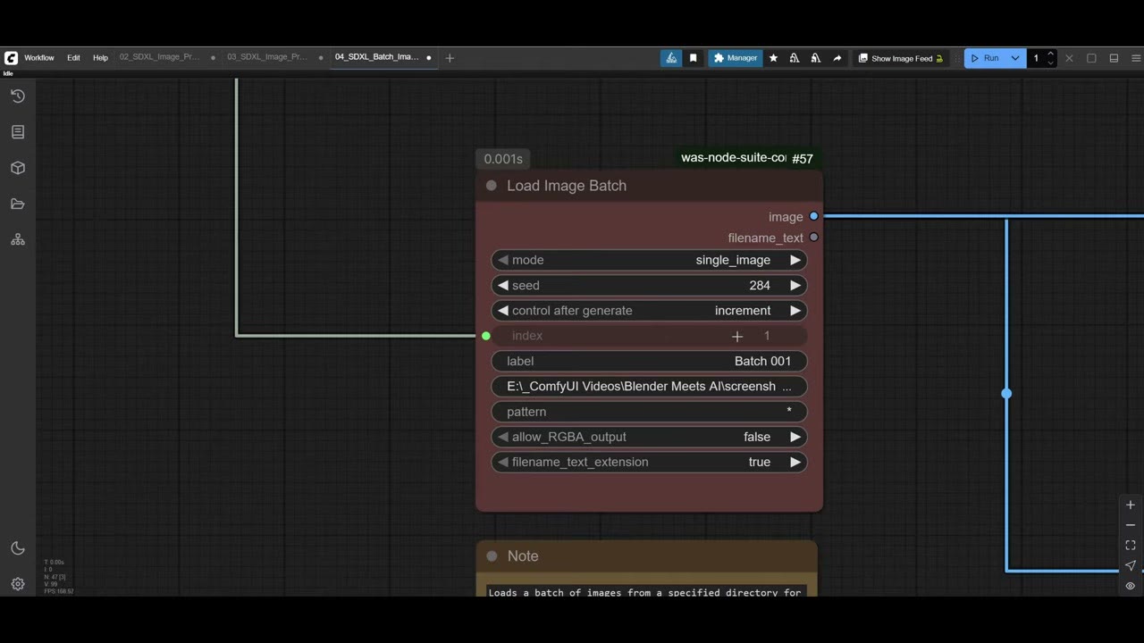Open the Manager button
Screen dimensions: 1144x643
(736, 58)
